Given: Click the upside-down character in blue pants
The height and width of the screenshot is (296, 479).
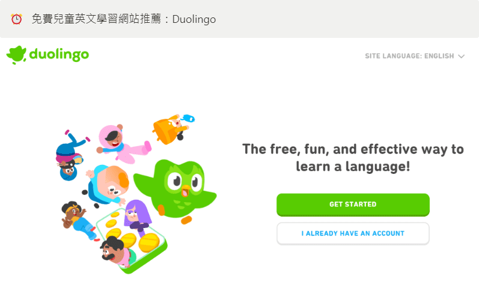Looking at the screenshot, I should point(71,156).
